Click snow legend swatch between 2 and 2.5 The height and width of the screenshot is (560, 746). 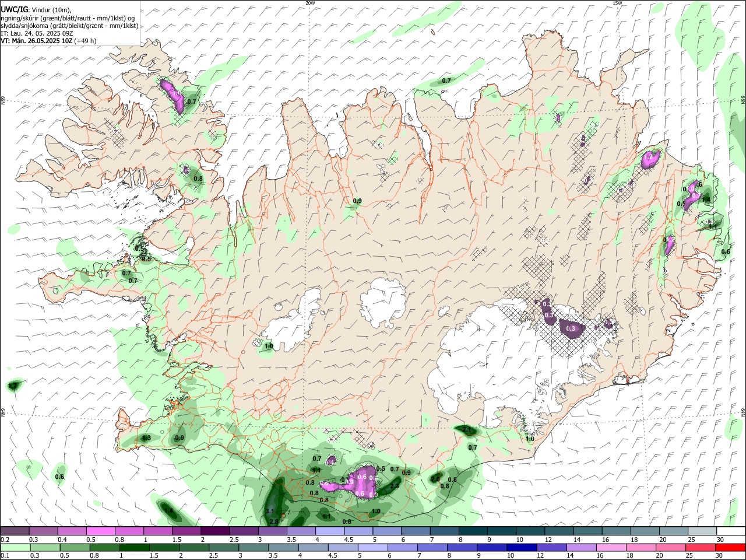(215, 531)
